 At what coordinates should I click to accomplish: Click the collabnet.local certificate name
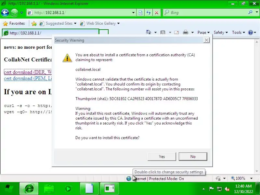(88, 70)
